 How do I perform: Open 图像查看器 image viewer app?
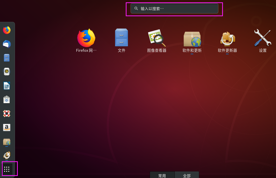(157, 41)
